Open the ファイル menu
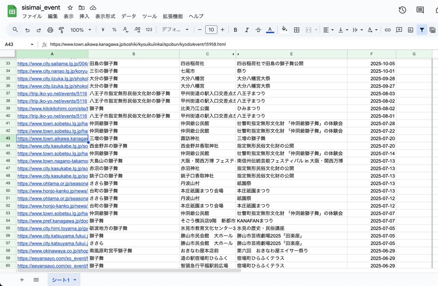Viewport: 438px width, 286px height. [32, 16]
